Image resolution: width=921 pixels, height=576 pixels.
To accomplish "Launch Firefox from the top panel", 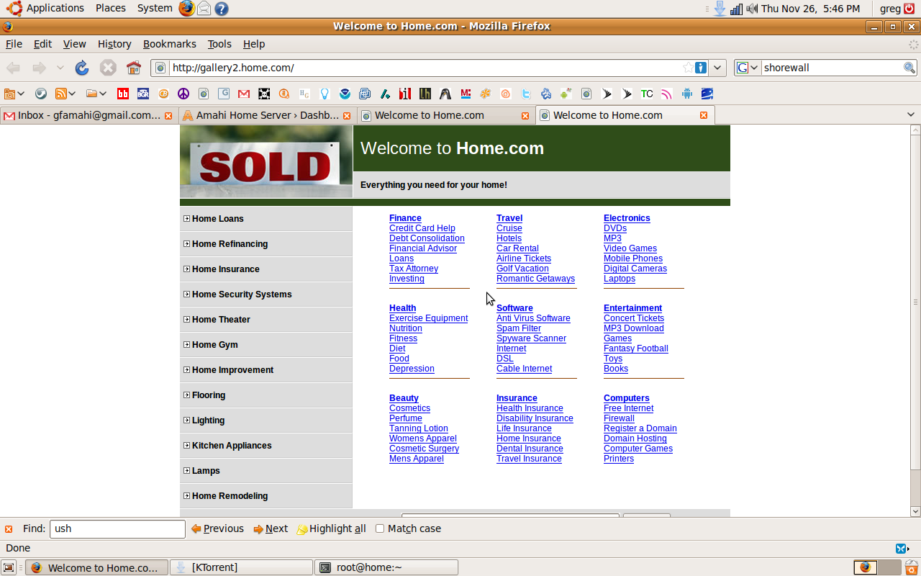I will (186, 8).
